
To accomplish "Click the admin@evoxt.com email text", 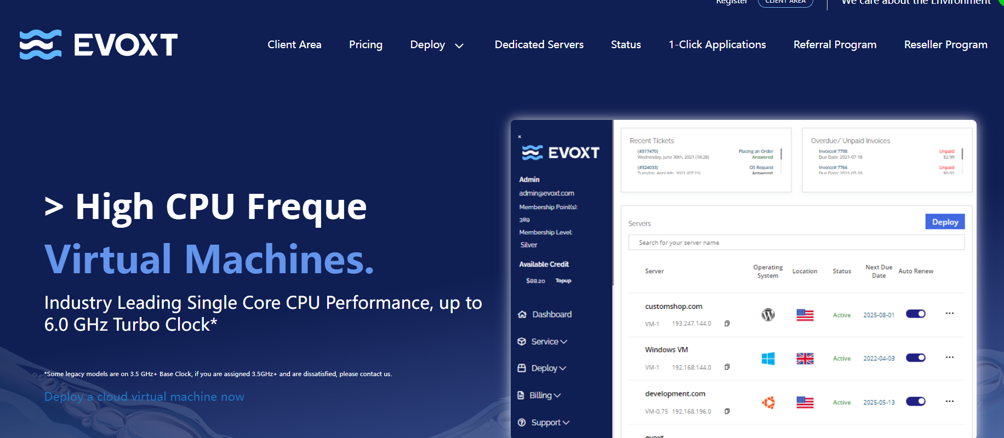I will [x=547, y=193].
